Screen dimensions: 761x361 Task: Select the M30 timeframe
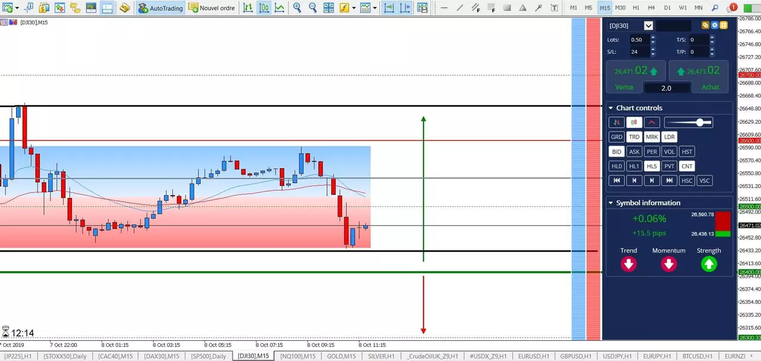tap(620, 8)
